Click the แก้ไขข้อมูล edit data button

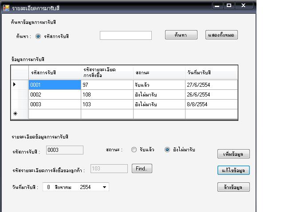pyautogui.click(x=233, y=170)
